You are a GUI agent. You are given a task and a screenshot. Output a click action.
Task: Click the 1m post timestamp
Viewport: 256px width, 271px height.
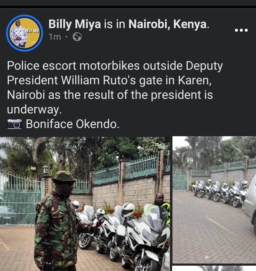(55, 37)
